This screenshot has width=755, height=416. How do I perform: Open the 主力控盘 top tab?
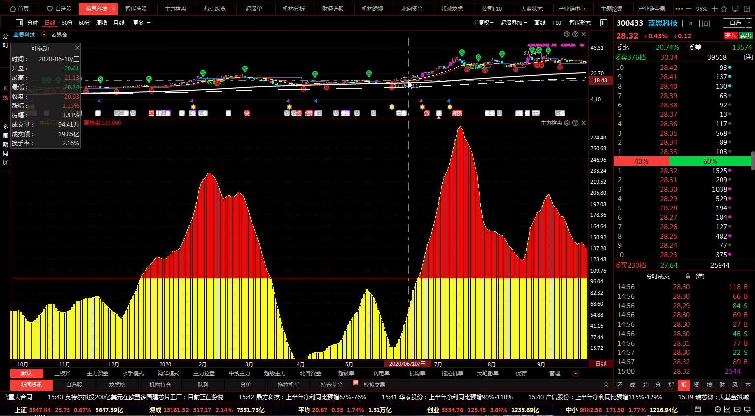tap(175, 9)
